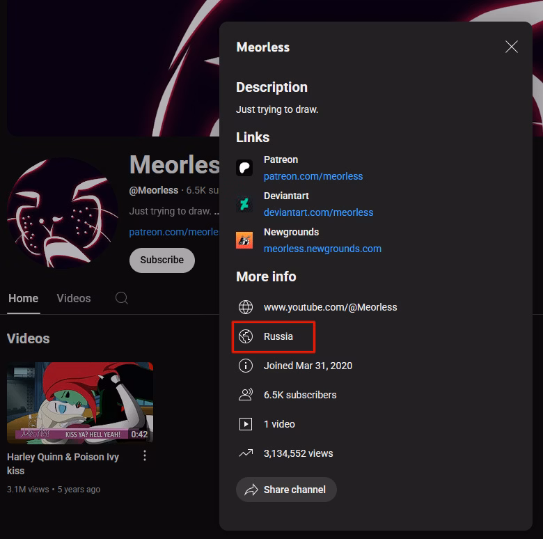Image resolution: width=543 pixels, height=539 pixels.
Task: Open the Harley Quinn & Poison Ivy thumbnail
Action: (x=80, y=403)
